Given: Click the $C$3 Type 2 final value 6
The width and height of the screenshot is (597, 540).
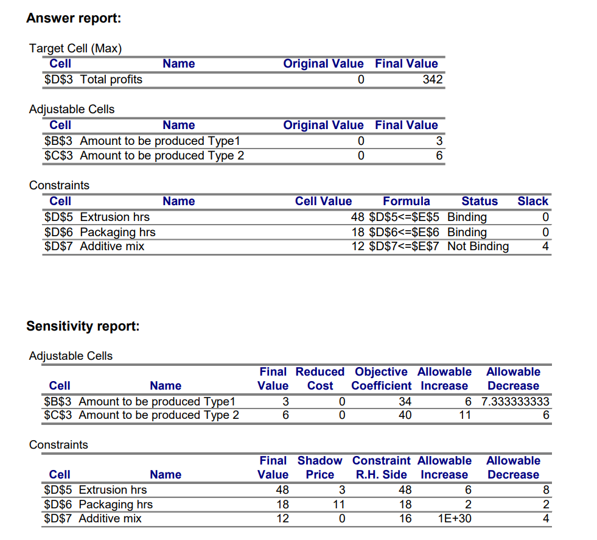Looking at the screenshot, I should click(439, 155).
